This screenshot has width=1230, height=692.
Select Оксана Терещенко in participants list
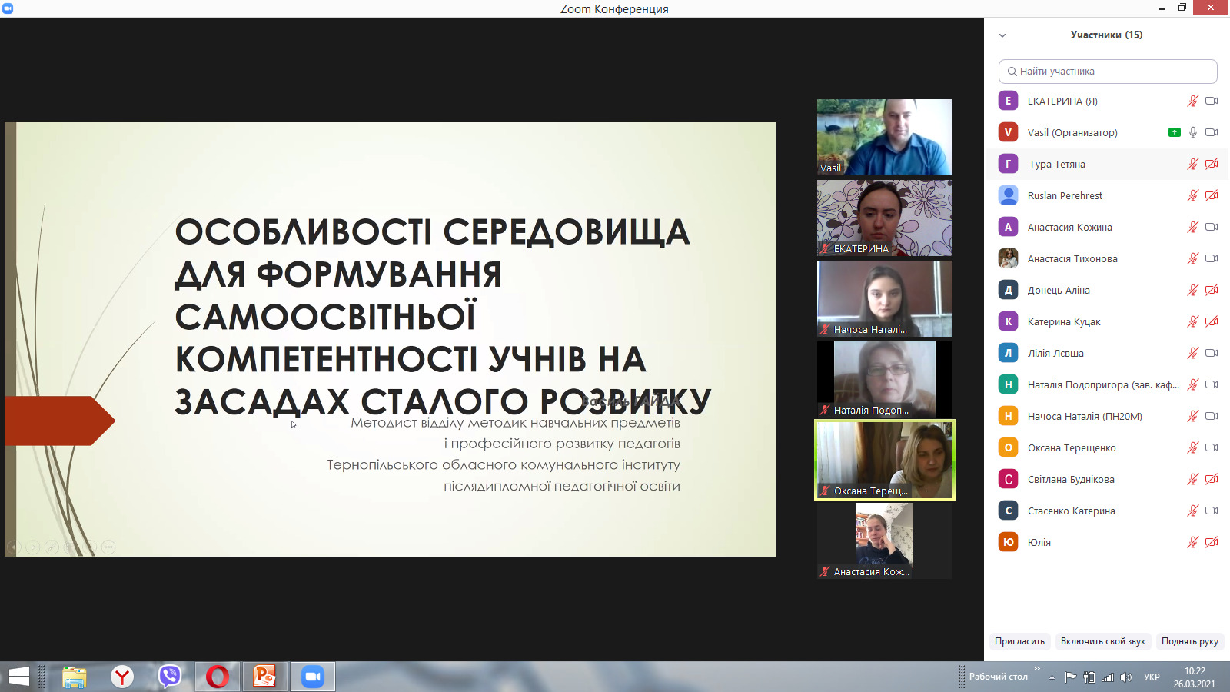click(x=1072, y=447)
